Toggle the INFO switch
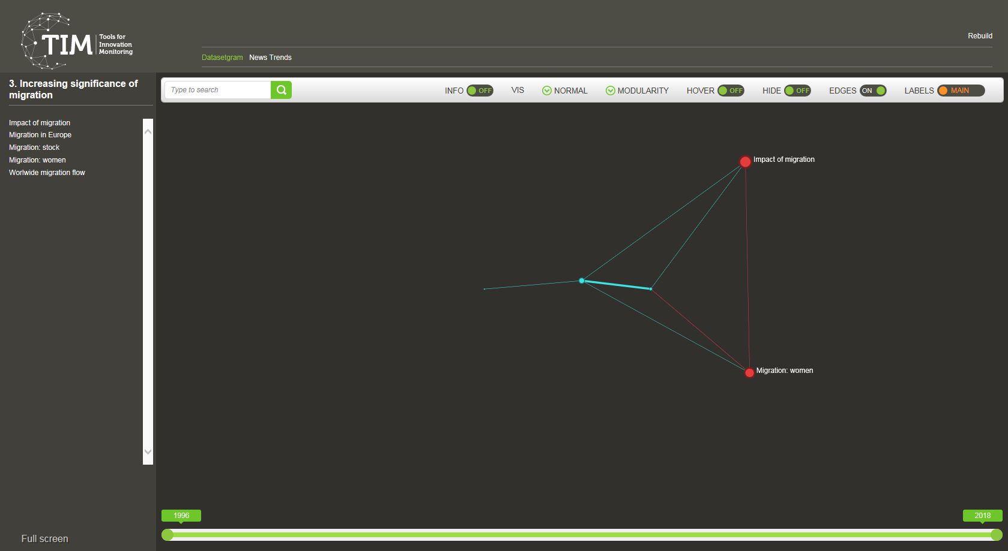This screenshot has height=551, width=1008. coord(480,91)
